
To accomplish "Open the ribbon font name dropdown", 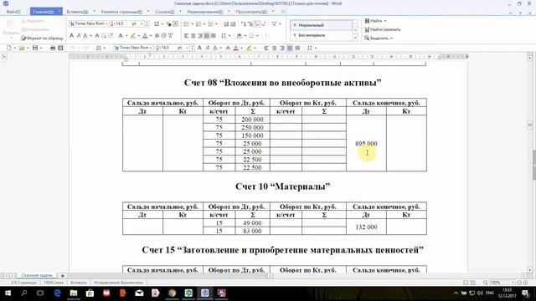I will [x=106, y=24].
